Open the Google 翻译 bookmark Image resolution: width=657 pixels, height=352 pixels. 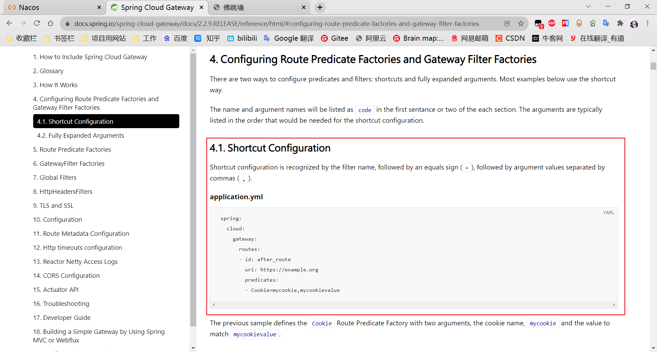pos(289,38)
